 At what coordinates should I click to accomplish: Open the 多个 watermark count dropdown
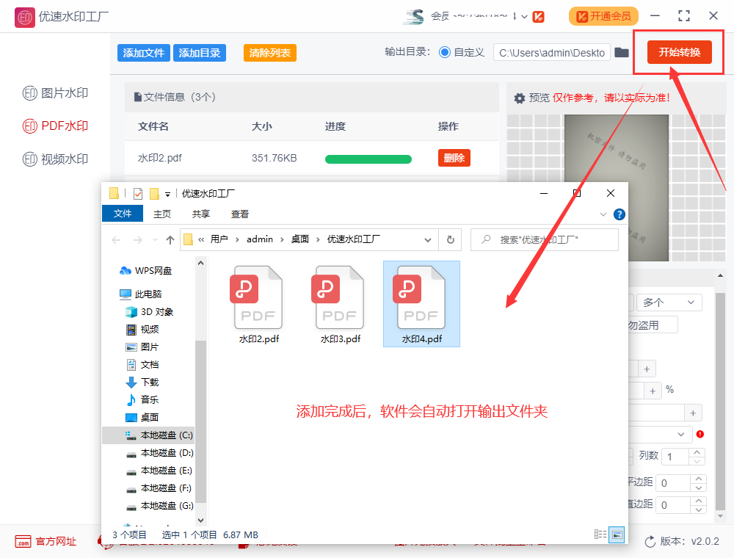point(669,302)
